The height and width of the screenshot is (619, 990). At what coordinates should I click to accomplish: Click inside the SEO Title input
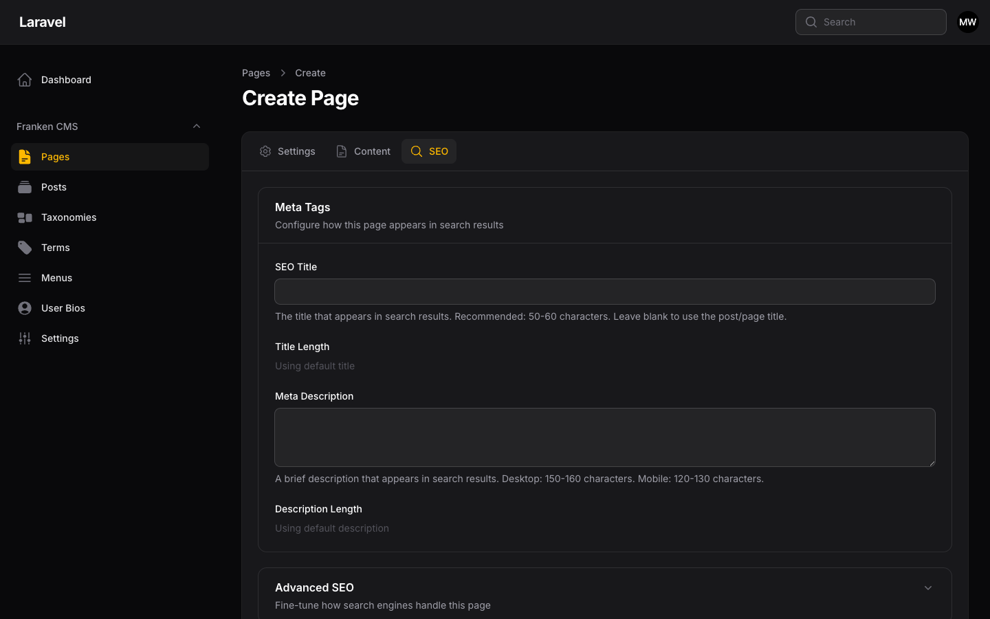pyautogui.click(x=604, y=292)
